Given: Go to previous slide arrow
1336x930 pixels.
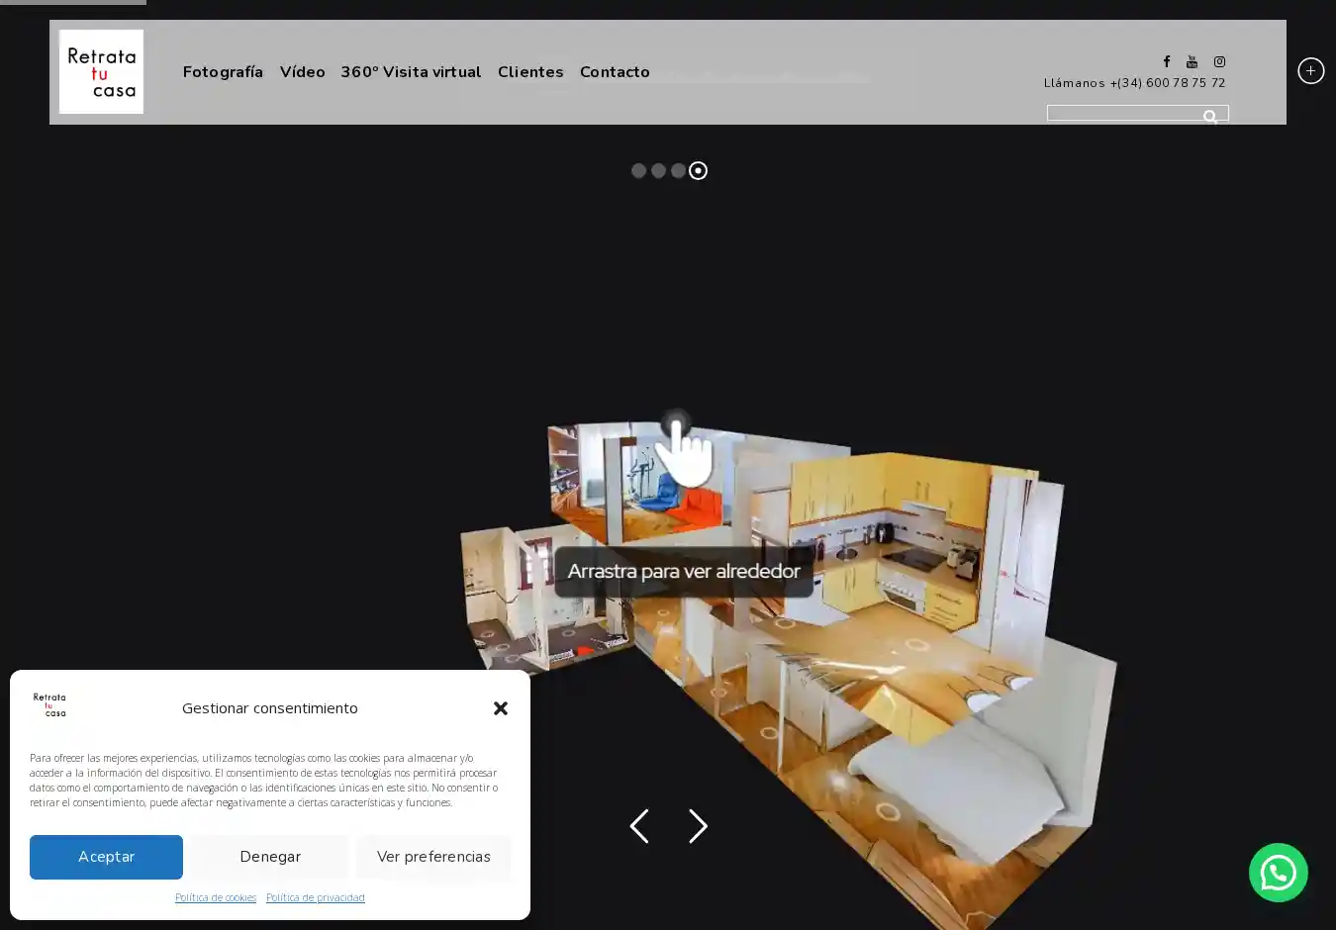Looking at the screenshot, I should pos(639,826).
